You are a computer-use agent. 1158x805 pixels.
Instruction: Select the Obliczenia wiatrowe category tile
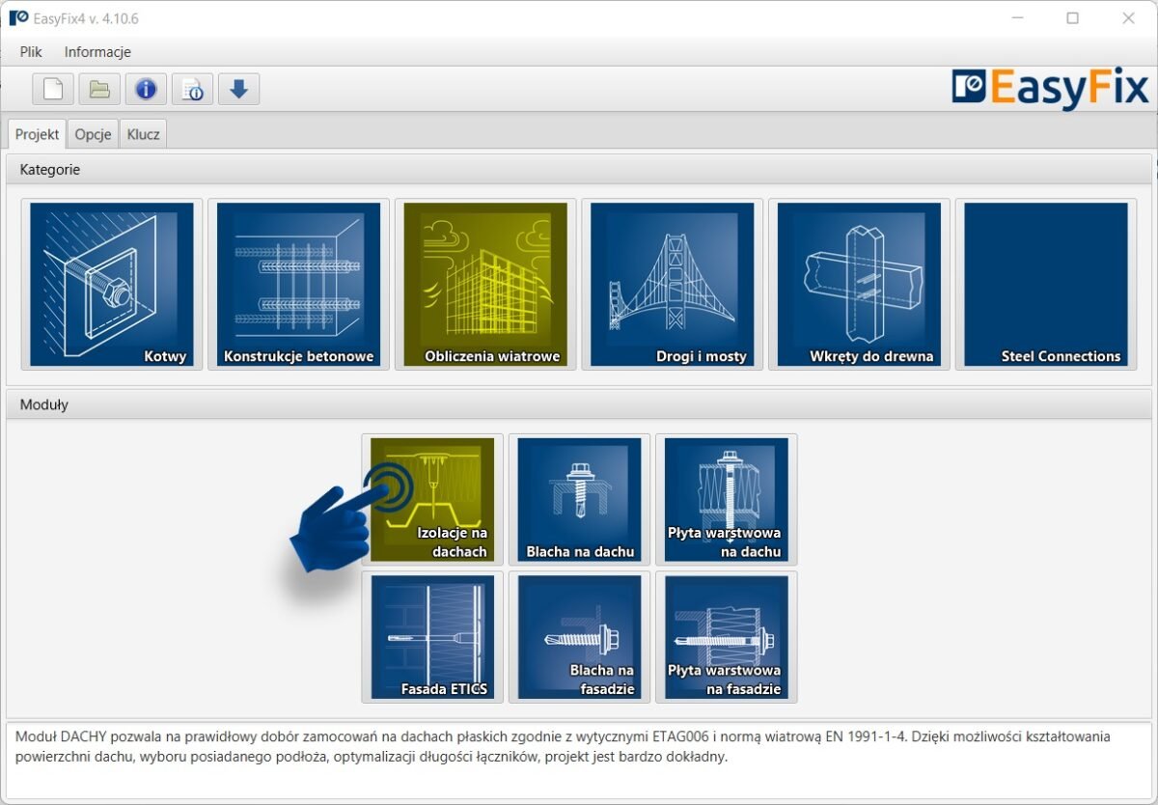point(485,285)
